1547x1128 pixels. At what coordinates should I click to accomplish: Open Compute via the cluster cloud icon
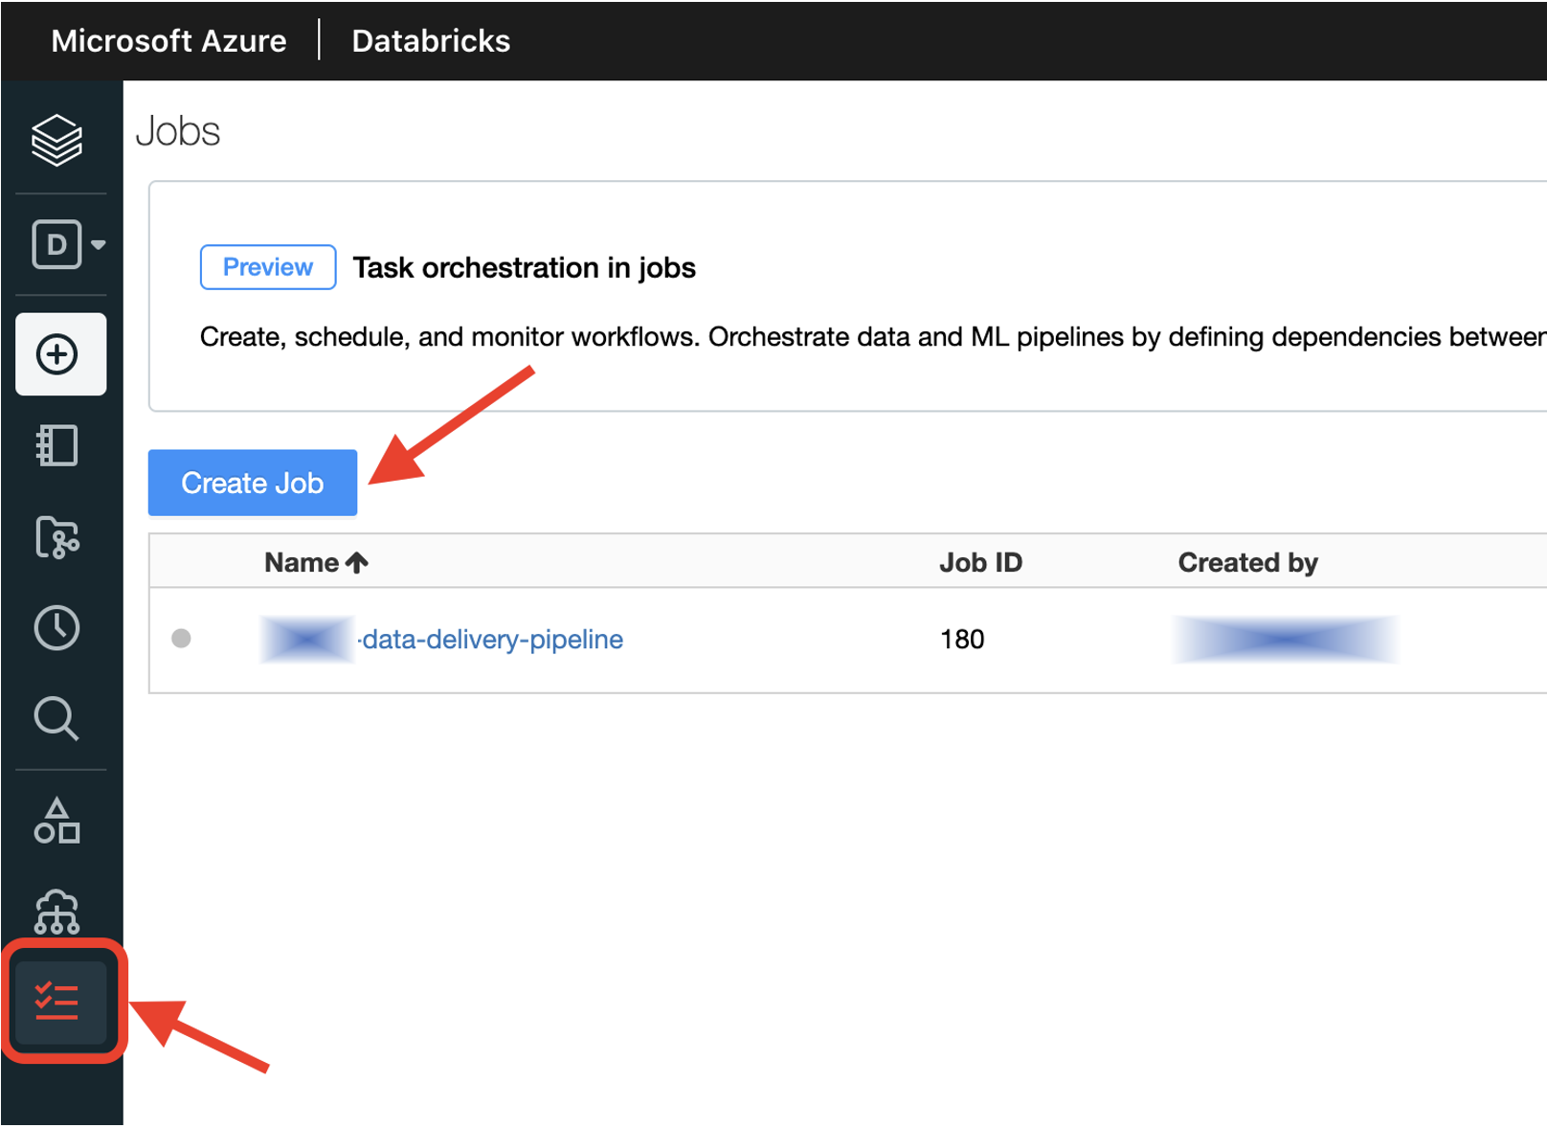click(57, 913)
